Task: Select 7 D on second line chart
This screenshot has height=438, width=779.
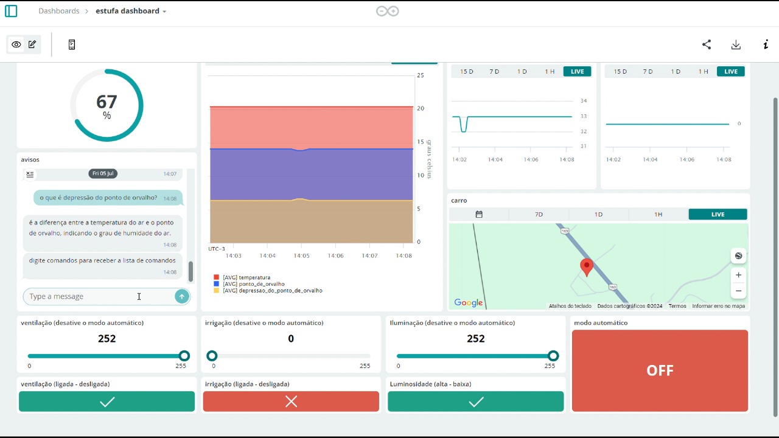Action: pos(648,72)
